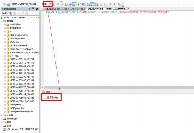This screenshot has height=133, width=194.
Task: Click the stop query square icon
Action: click(58, 4)
